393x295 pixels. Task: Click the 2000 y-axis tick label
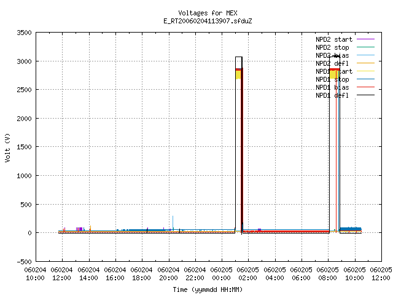coord(25,119)
